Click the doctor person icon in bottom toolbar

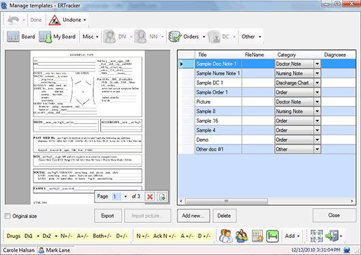tap(226, 236)
